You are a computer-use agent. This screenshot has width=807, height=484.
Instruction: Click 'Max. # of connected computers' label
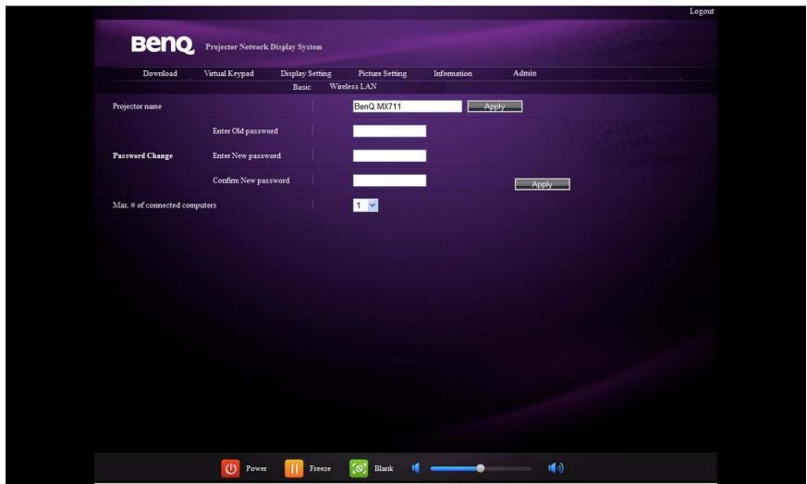[165, 205]
